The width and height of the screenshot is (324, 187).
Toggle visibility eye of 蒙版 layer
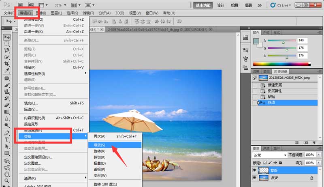(x=255, y=170)
